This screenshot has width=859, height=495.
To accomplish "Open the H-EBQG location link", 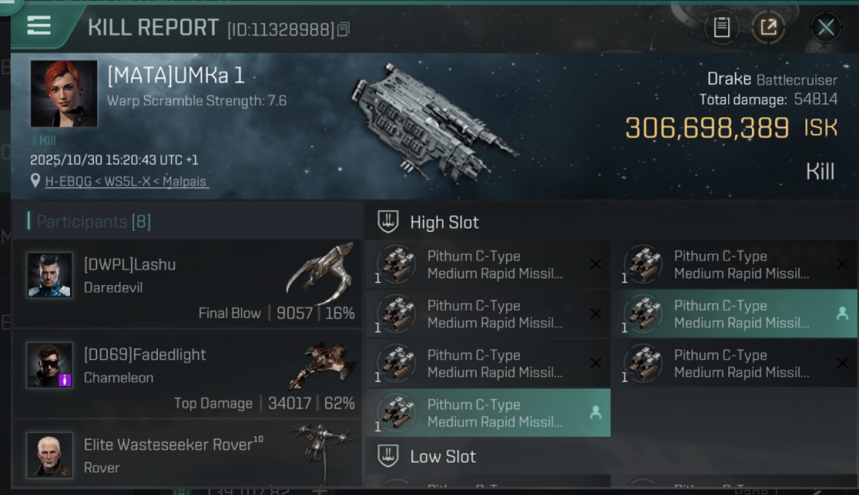I will pyautogui.click(x=126, y=181).
